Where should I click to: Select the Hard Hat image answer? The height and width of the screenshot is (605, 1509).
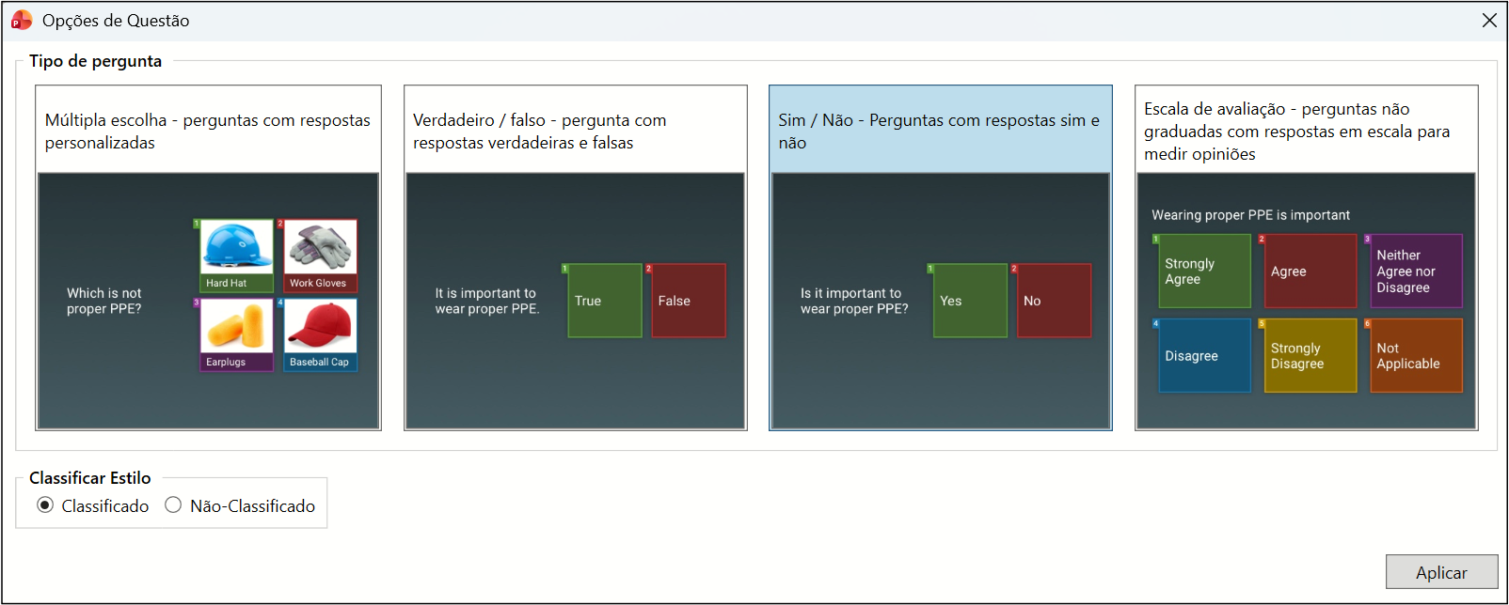(236, 256)
